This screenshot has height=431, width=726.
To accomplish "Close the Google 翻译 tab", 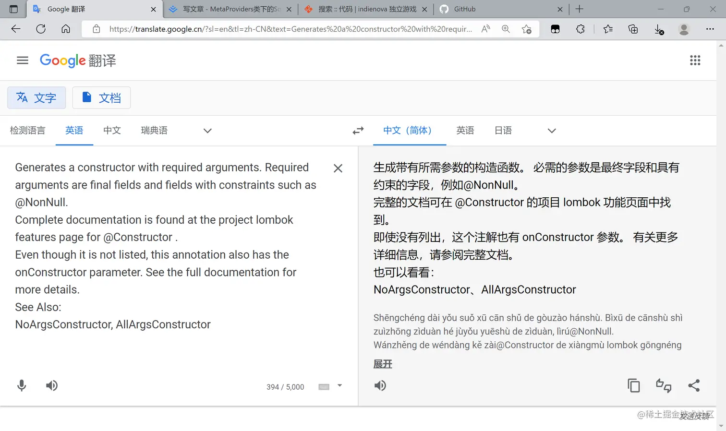I will tap(153, 9).
